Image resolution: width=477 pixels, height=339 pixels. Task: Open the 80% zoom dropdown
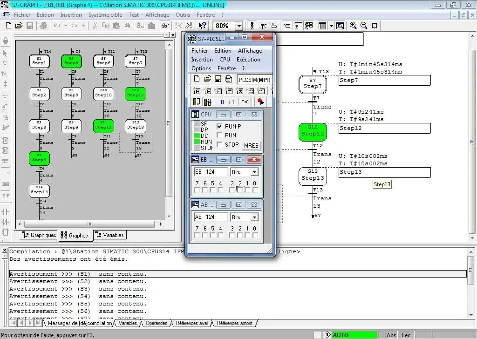pos(239,26)
